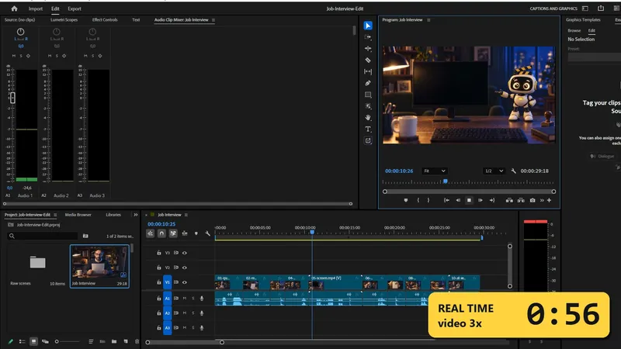The width and height of the screenshot is (621, 349).
Task: Toggle V1 track output eye
Action: (x=185, y=282)
